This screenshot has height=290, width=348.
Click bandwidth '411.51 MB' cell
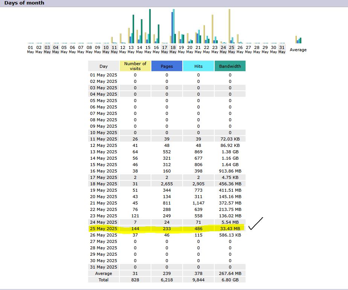point(230,190)
